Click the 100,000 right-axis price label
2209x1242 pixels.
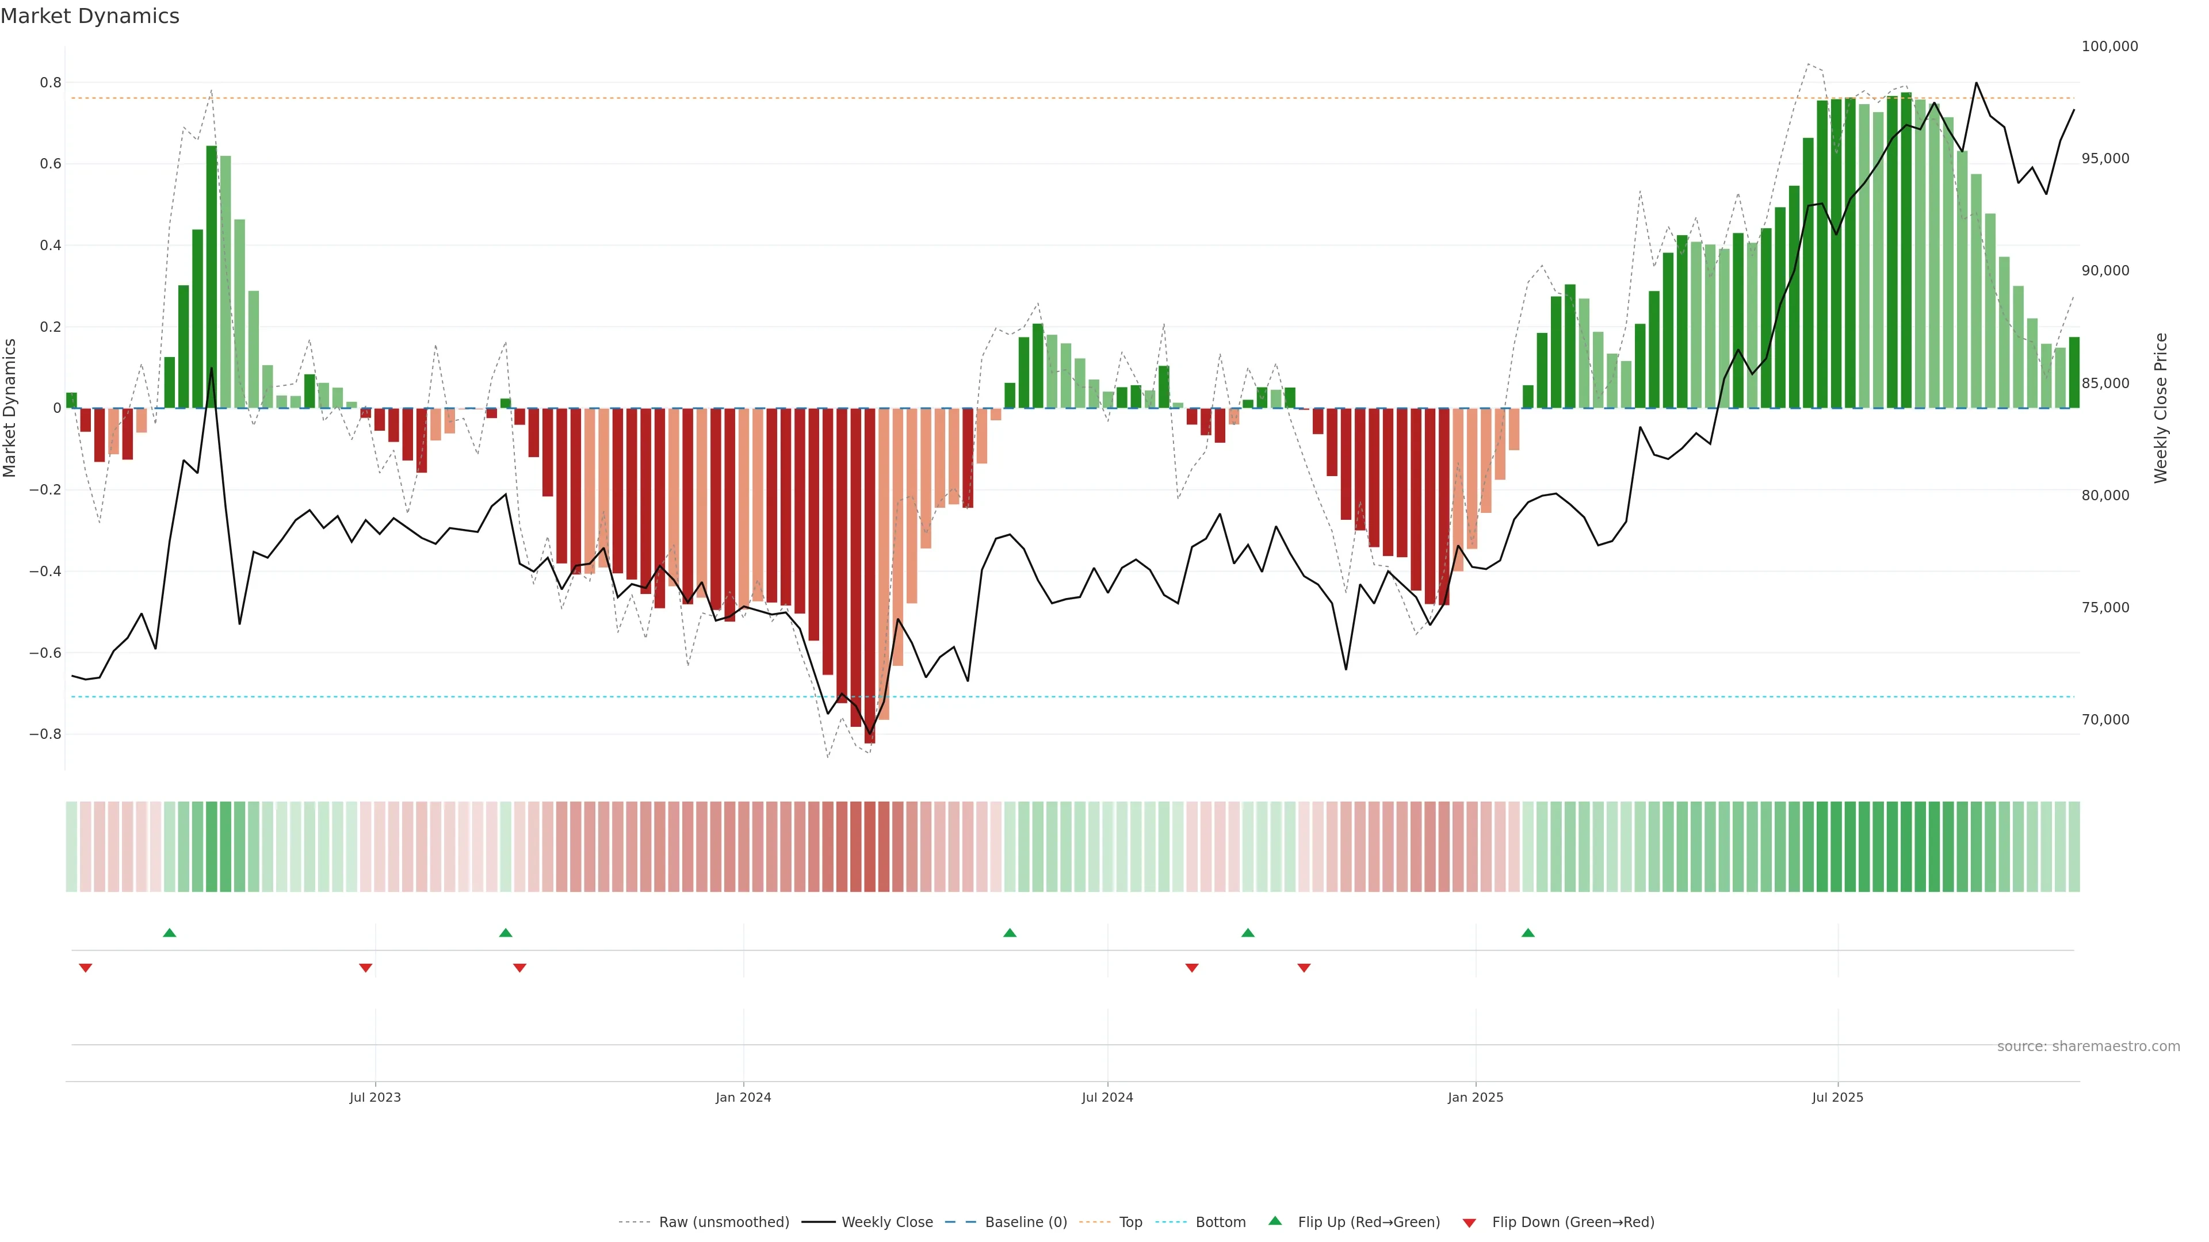(x=2109, y=46)
